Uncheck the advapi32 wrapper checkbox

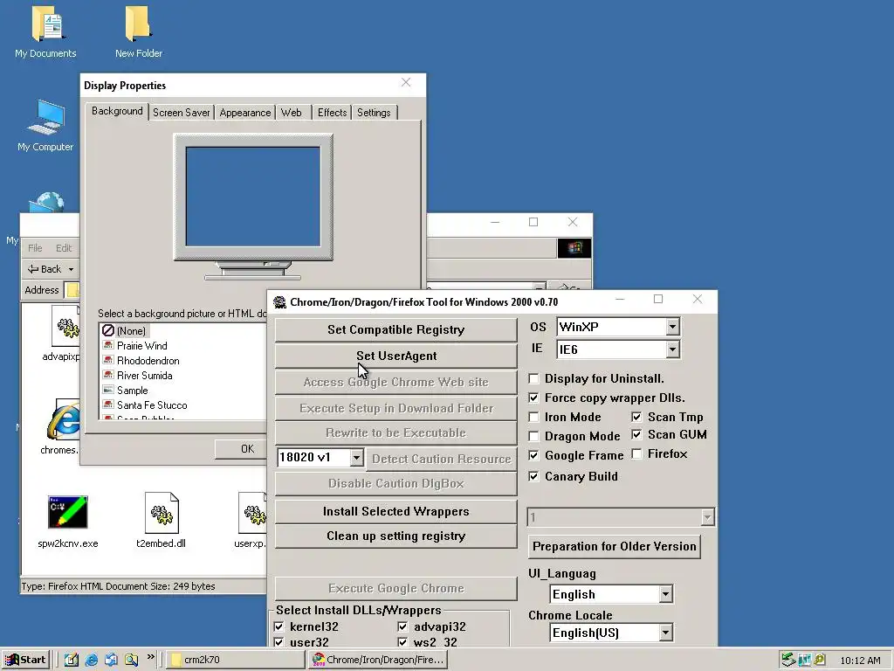(403, 626)
